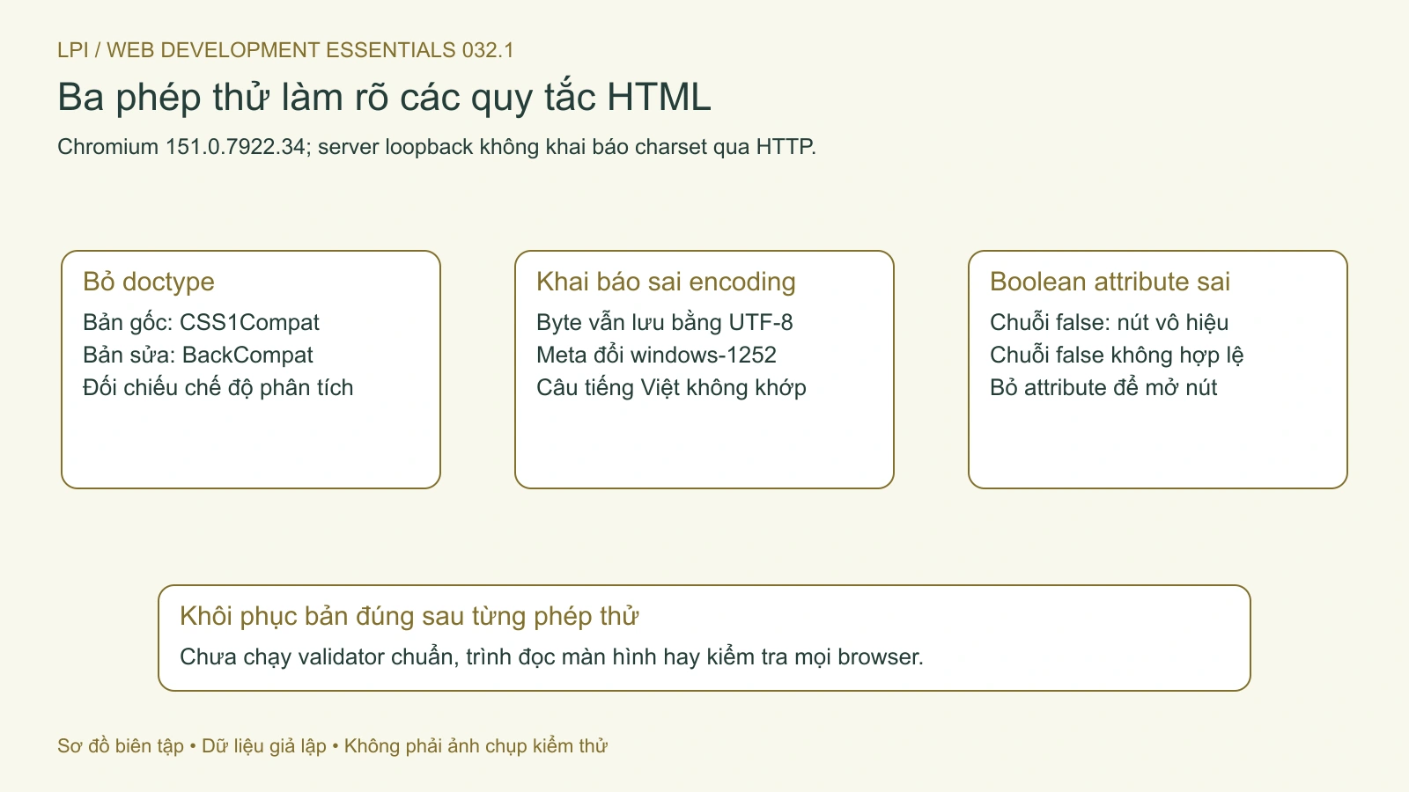Select the title "Ba phép thử làm rõ các quy tắc HTML"

(x=384, y=98)
